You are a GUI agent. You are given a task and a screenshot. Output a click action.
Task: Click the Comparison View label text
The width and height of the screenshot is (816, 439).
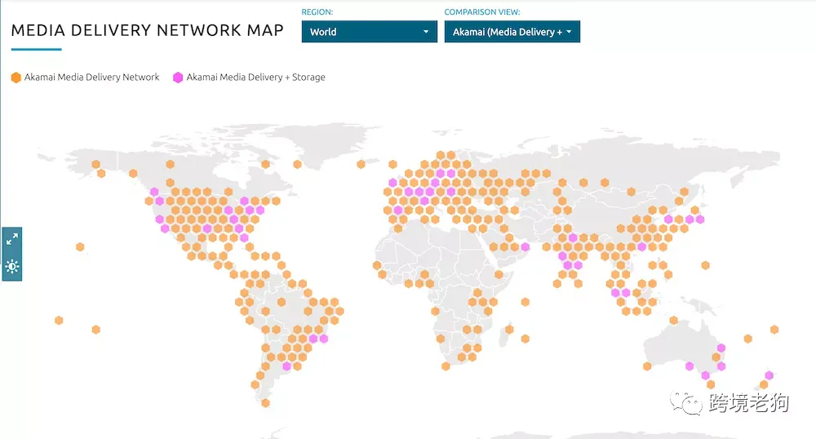[482, 12]
